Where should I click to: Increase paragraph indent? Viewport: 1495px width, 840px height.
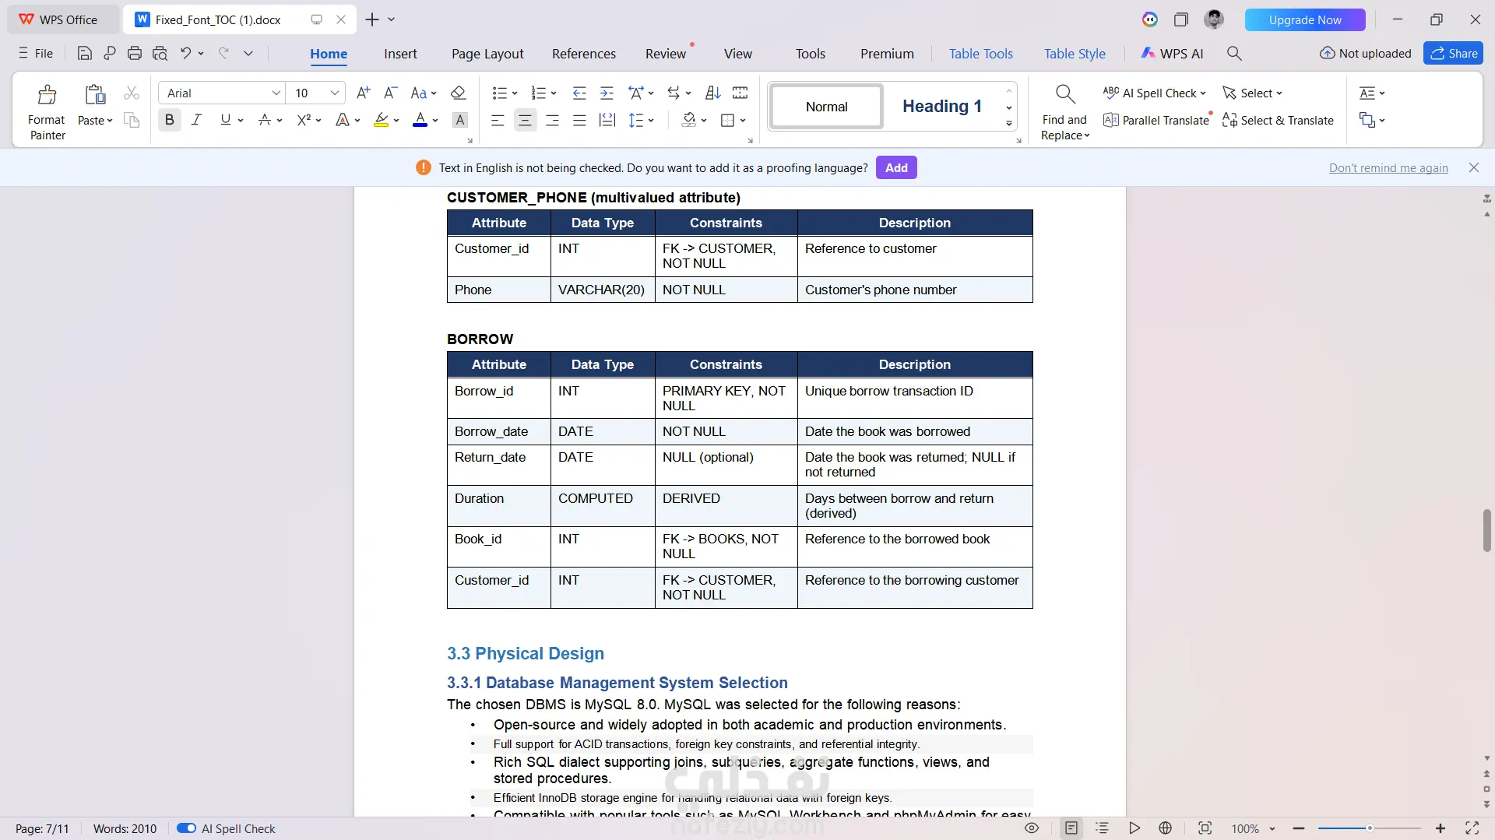point(607,93)
